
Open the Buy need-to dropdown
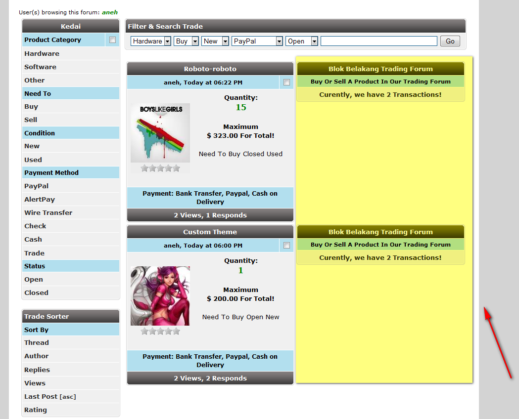click(186, 42)
